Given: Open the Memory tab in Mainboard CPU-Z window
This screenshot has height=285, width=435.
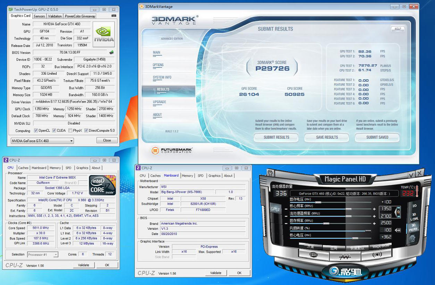Looking at the screenshot, I should [x=187, y=176].
